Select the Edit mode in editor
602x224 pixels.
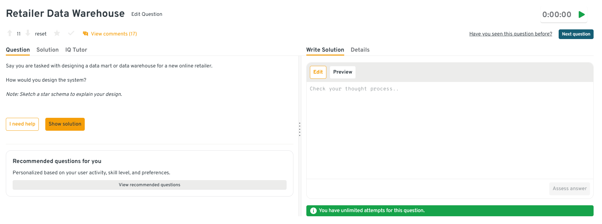[318, 72]
